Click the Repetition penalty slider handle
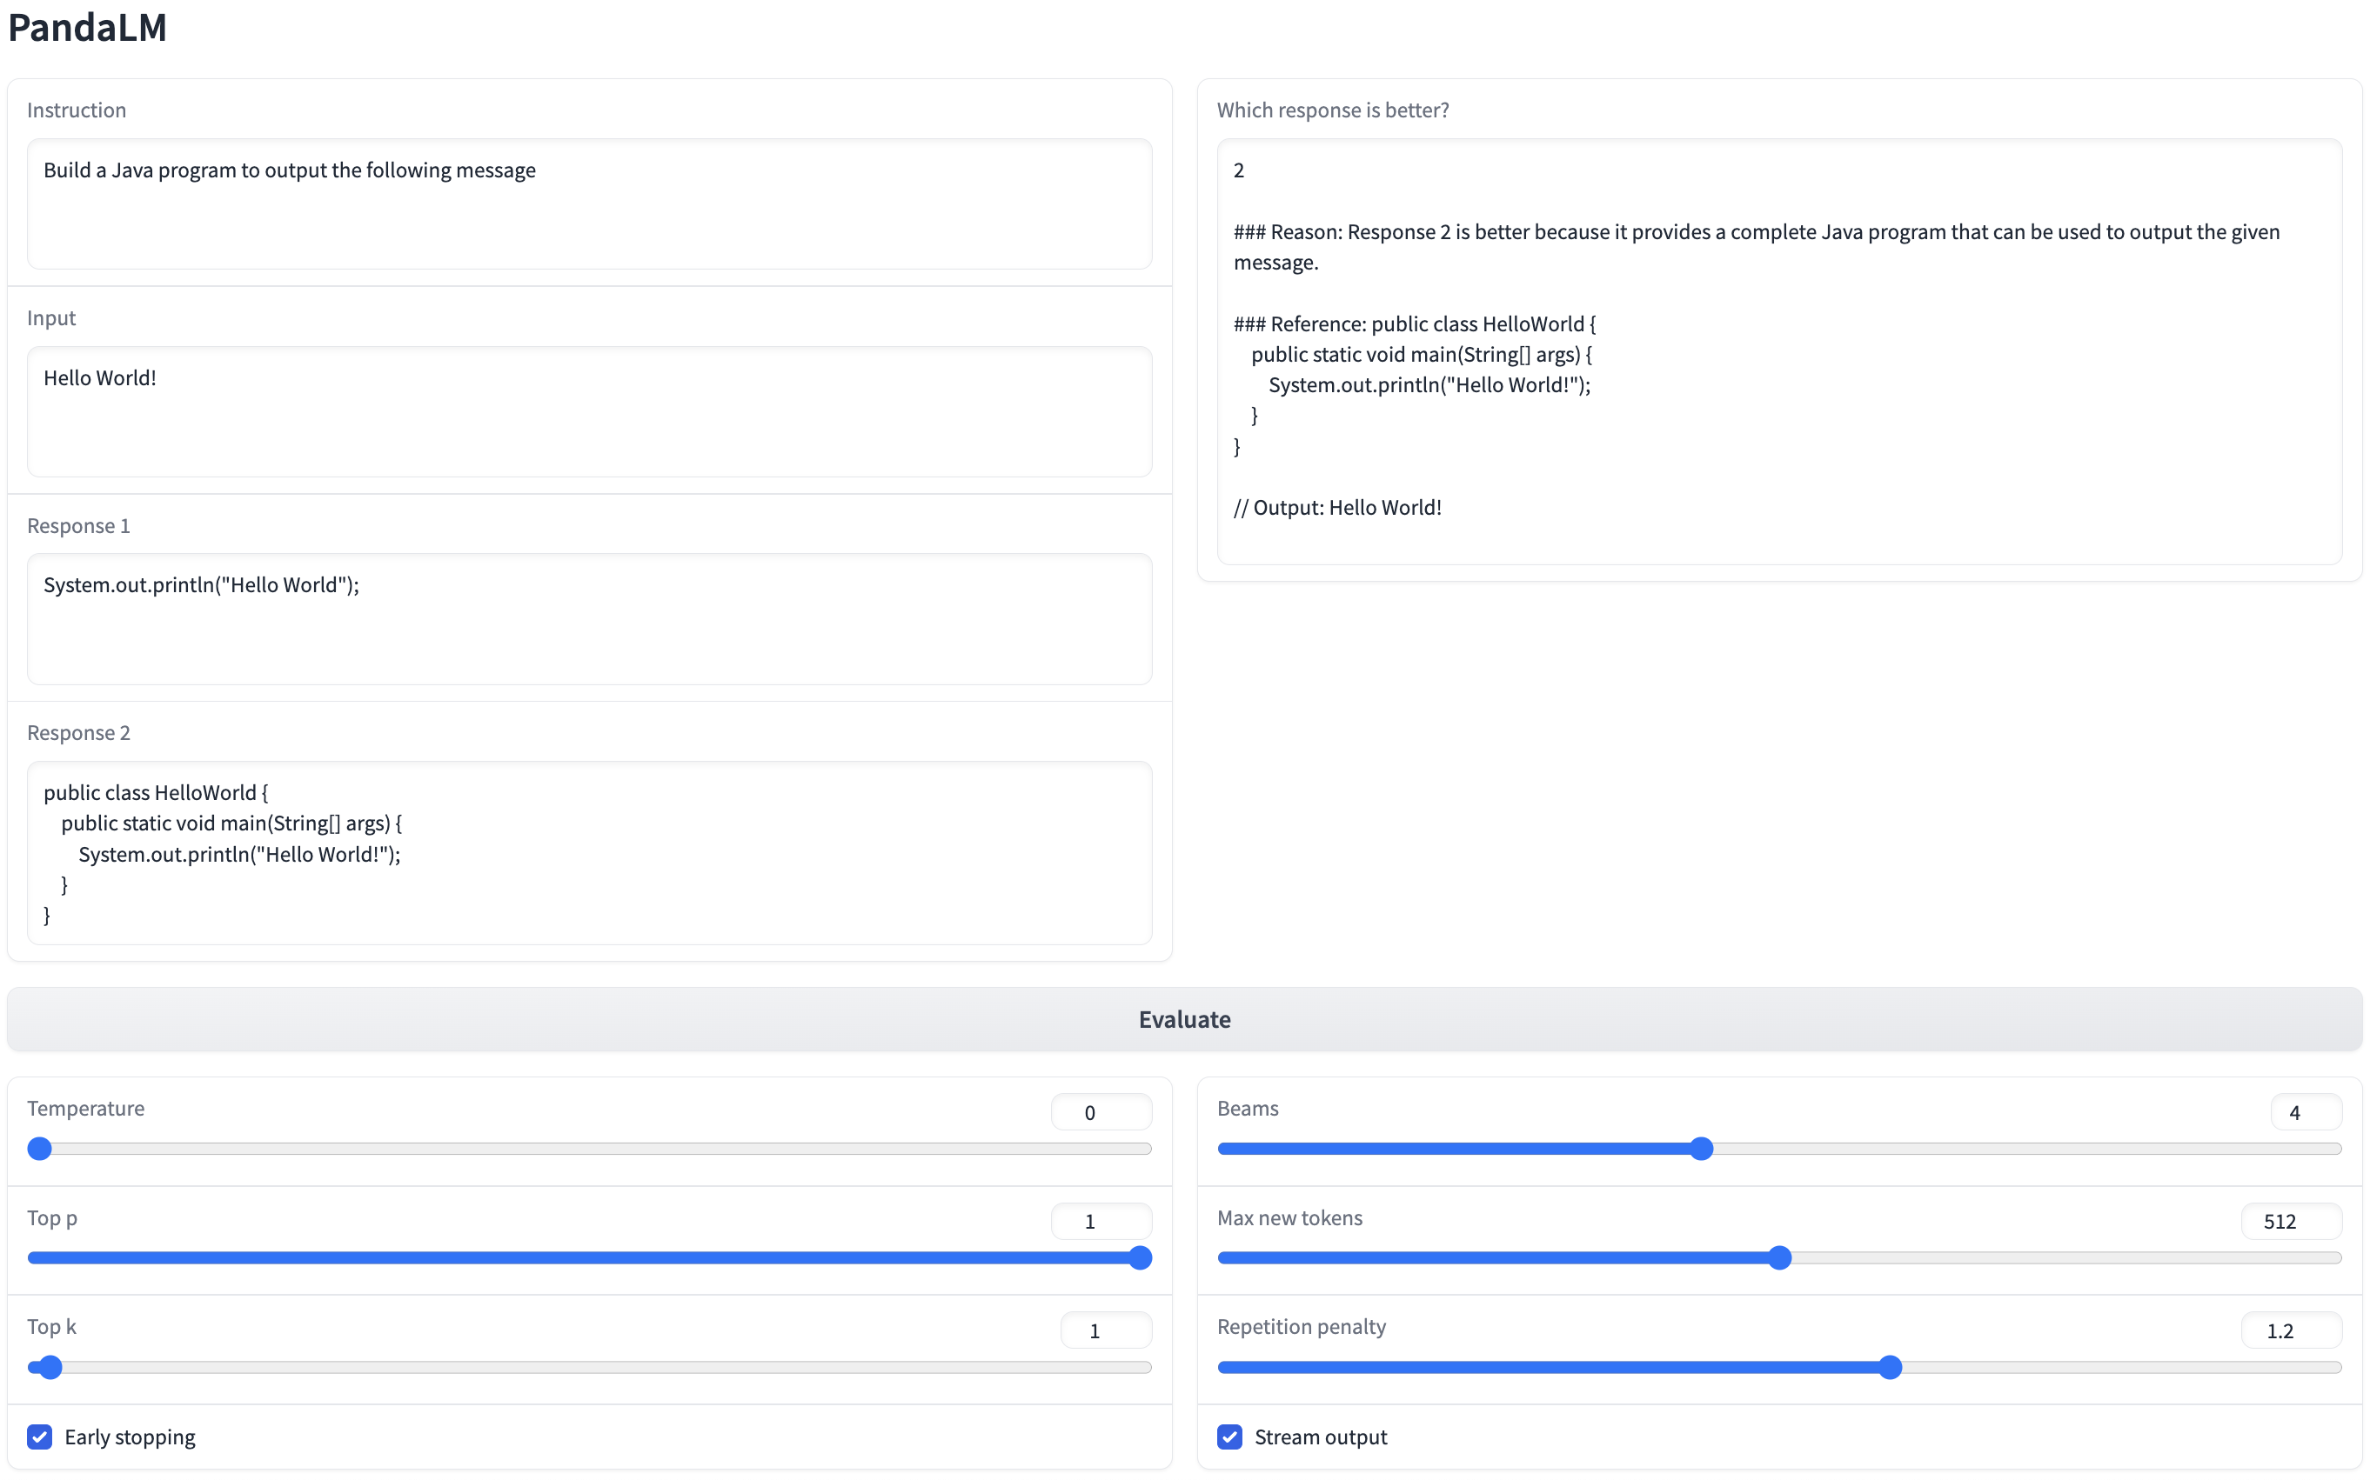The width and height of the screenshot is (2370, 1480). (x=1890, y=1368)
